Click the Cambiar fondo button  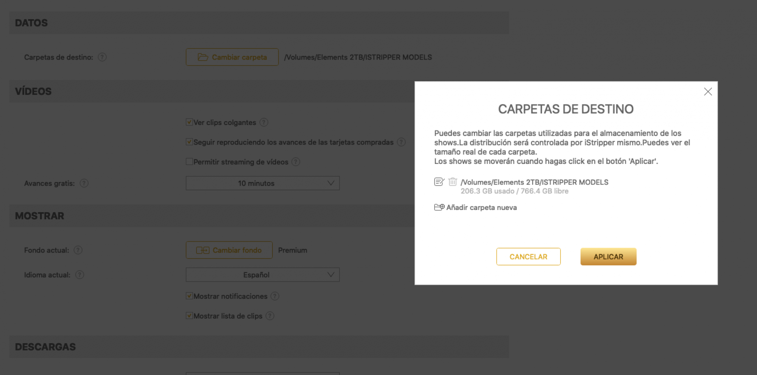(229, 250)
